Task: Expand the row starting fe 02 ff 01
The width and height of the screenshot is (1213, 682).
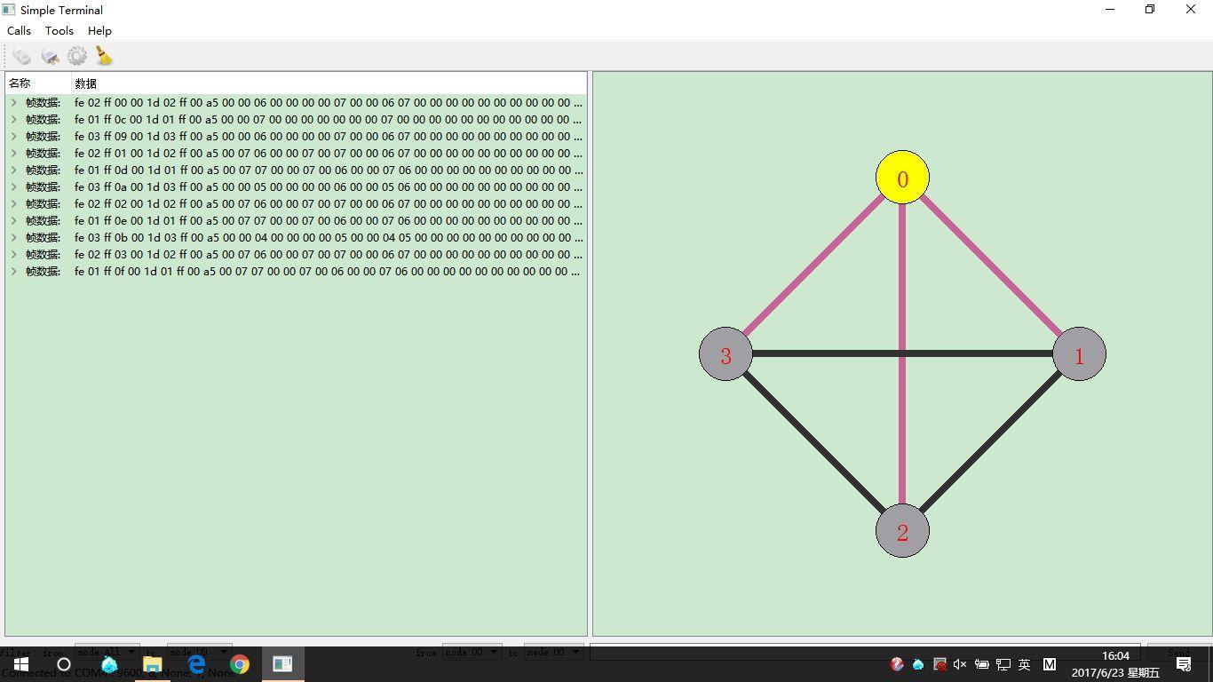Action: click(13, 154)
